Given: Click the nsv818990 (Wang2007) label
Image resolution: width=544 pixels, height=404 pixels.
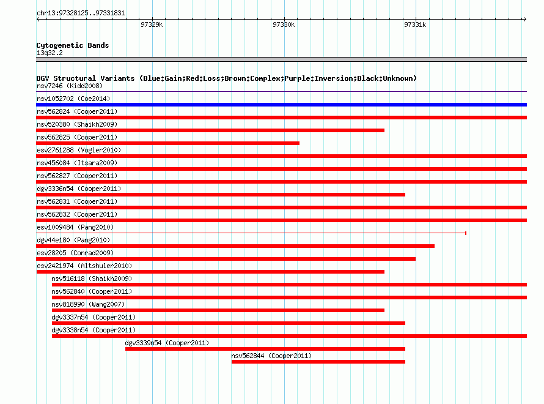Looking at the screenshot, I should [x=88, y=304].
